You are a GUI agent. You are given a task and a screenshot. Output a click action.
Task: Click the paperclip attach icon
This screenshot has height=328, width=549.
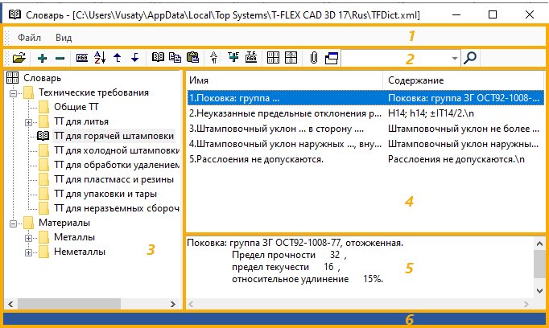pyautogui.click(x=314, y=58)
